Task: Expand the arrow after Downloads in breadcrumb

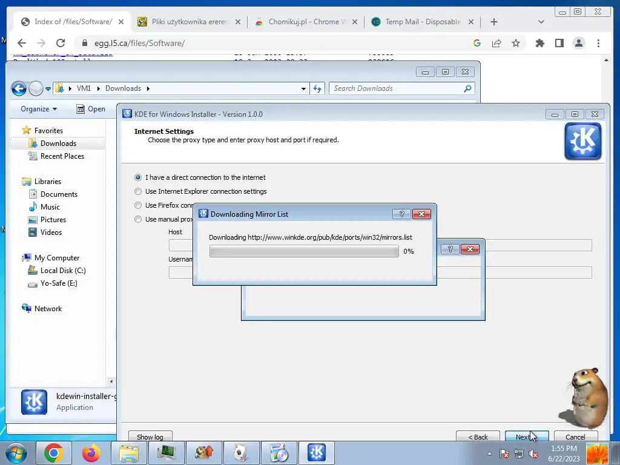Action: point(148,88)
